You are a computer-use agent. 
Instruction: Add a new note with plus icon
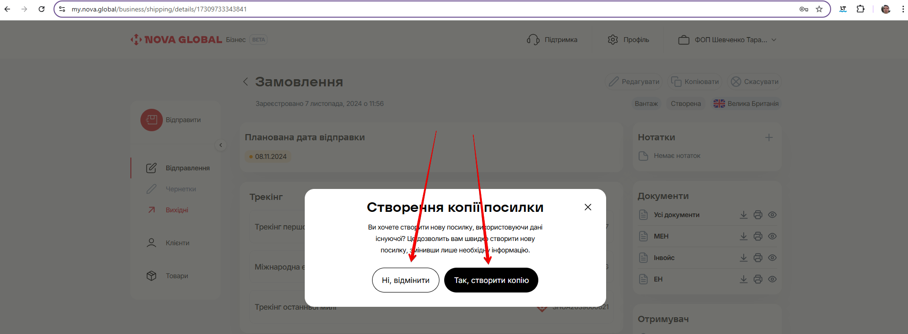pyautogui.click(x=769, y=137)
